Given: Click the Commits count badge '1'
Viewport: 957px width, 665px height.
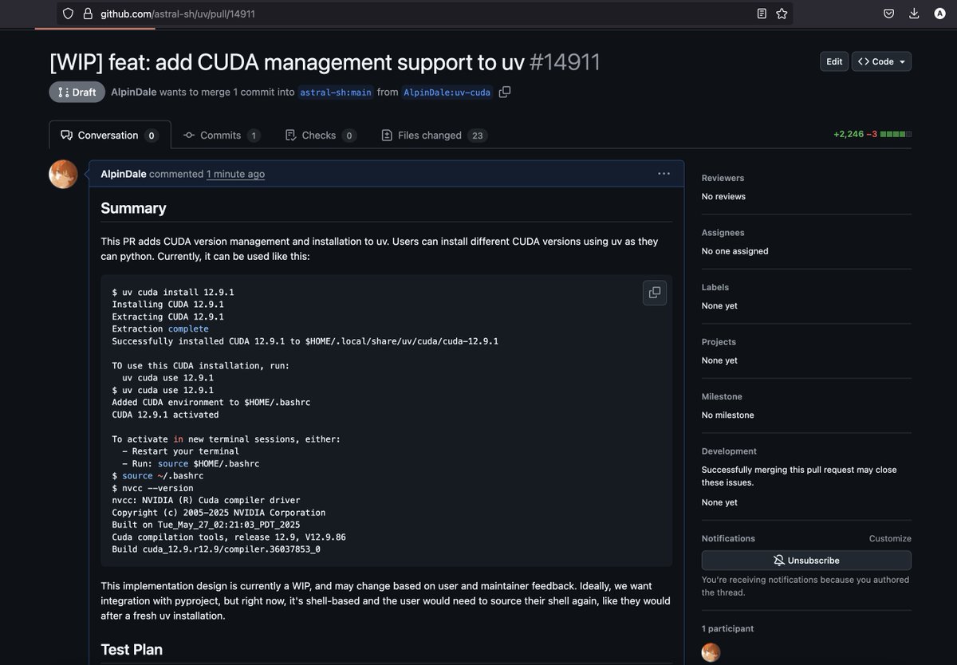Looking at the screenshot, I should pyautogui.click(x=254, y=136).
